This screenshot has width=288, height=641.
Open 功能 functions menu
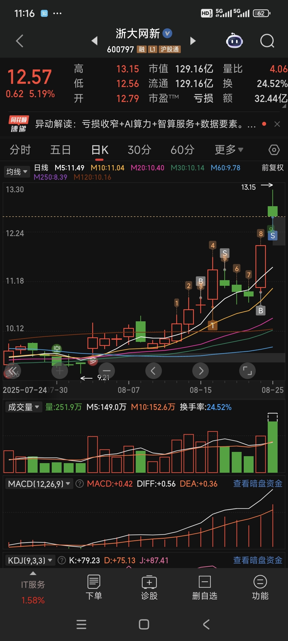(x=260, y=588)
